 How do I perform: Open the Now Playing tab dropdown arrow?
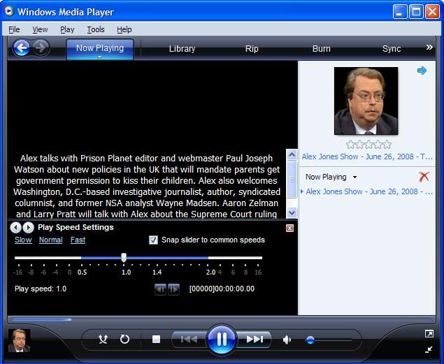coord(99,57)
